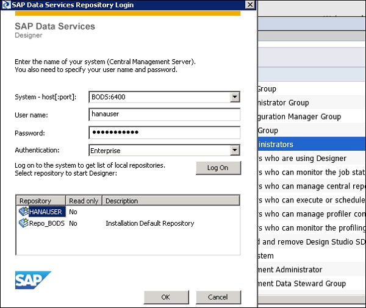
Task: Click the title bar application icon
Action: (x=6, y=5)
